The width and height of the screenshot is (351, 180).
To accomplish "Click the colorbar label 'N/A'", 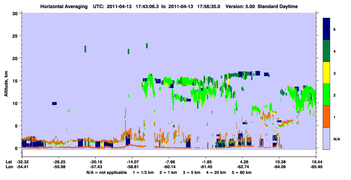I will [x=336, y=139].
